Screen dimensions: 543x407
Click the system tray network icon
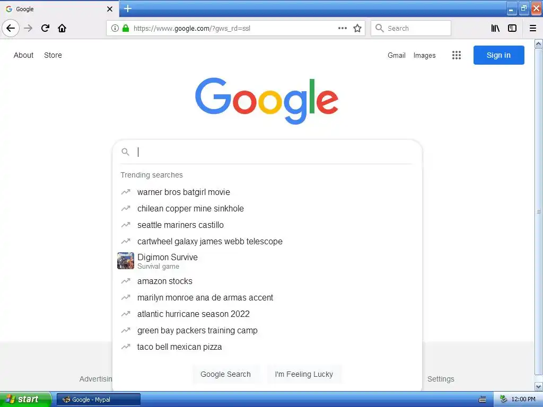504,399
